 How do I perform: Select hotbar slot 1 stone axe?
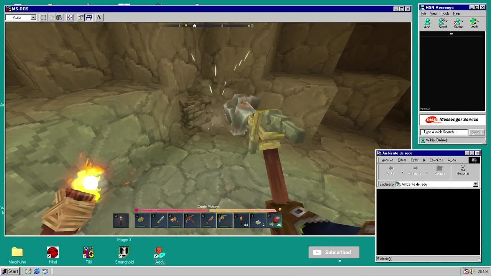(142, 220)
